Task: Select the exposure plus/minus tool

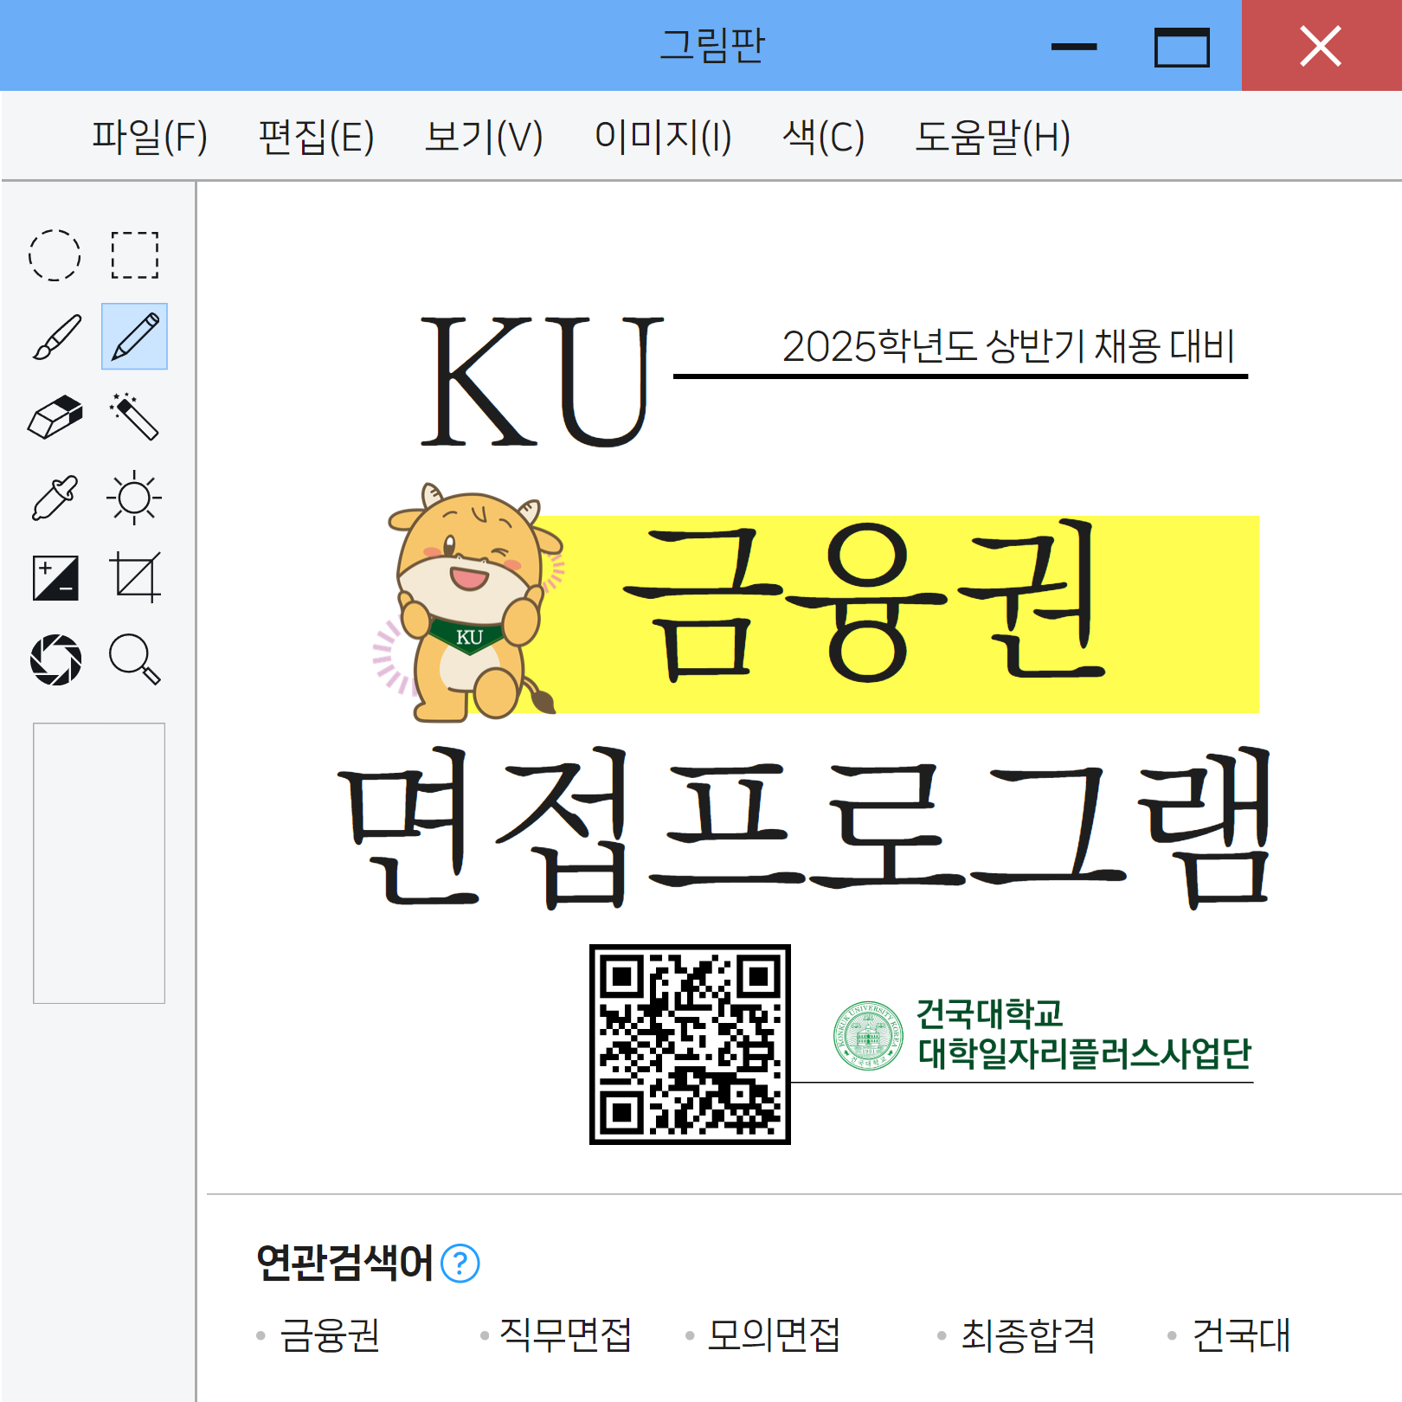Action: (55, 578)
